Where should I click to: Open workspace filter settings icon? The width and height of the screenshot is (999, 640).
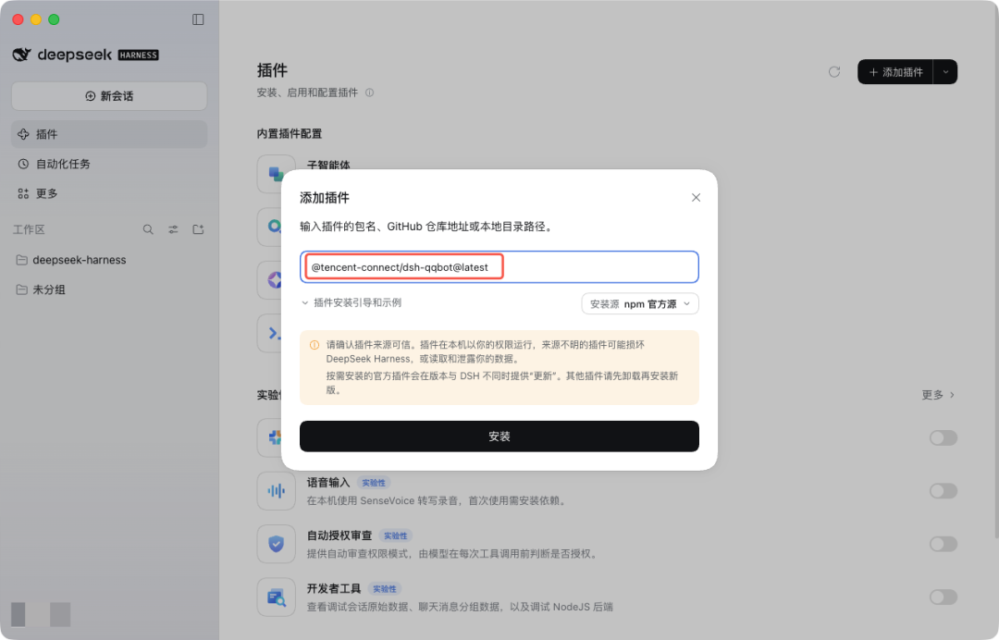point(173,229)
